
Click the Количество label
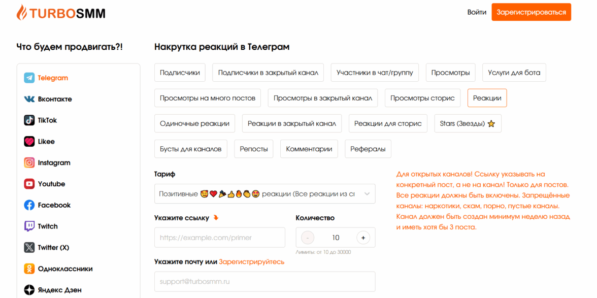click(315, 218)
